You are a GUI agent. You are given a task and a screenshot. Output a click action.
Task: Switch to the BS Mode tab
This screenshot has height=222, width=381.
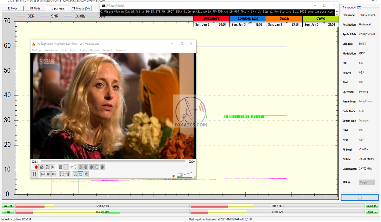[13, 8]
